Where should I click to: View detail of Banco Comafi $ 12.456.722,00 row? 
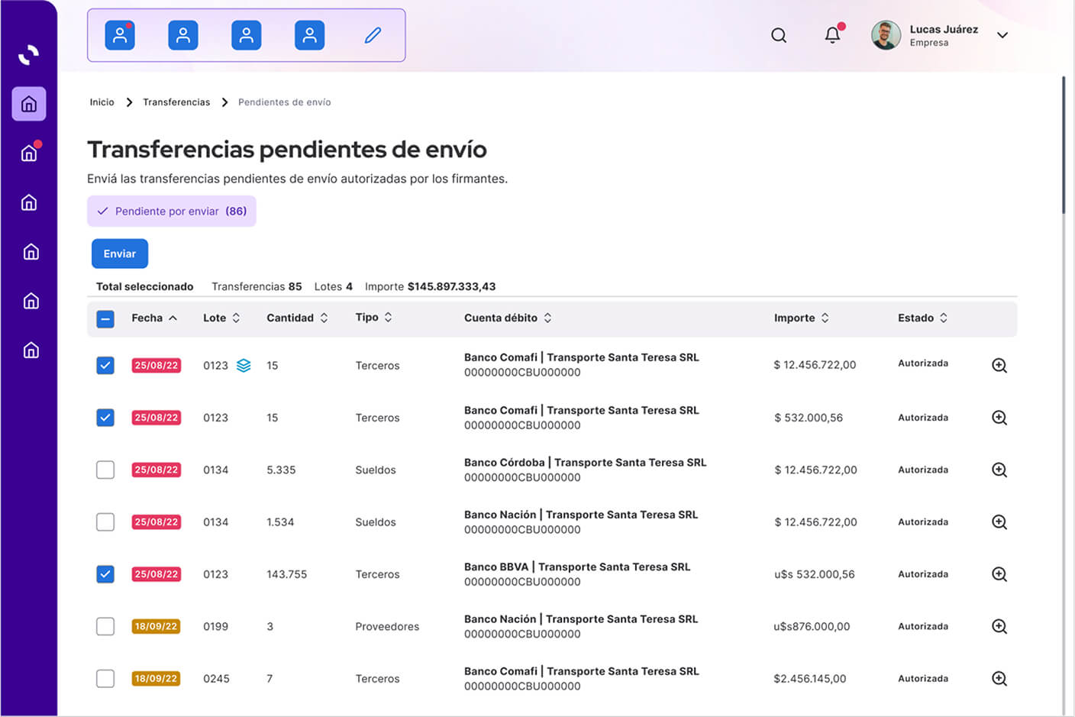[999, 366]
